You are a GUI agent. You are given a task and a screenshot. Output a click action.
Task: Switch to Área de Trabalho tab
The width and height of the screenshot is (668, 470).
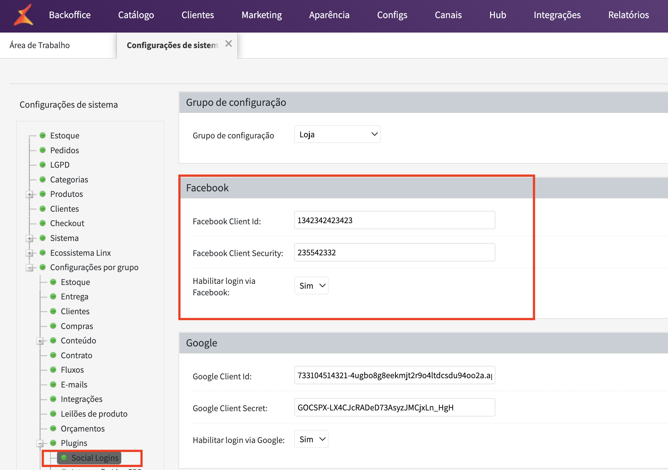pos(40,45)
